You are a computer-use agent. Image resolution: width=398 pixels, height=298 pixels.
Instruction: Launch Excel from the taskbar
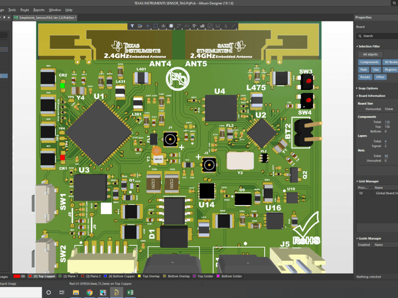coord(130,293)
